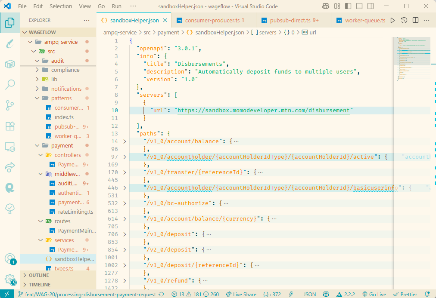Click the Copilot status bar icon
The image size is (436, 298).
pos(326,295)
